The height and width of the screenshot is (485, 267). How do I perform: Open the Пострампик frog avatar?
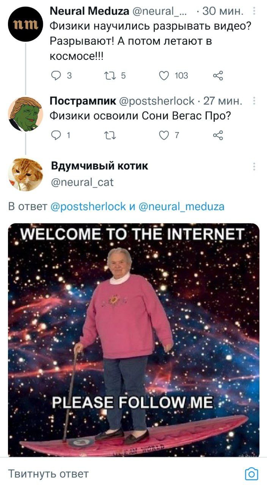pos(25,114)
